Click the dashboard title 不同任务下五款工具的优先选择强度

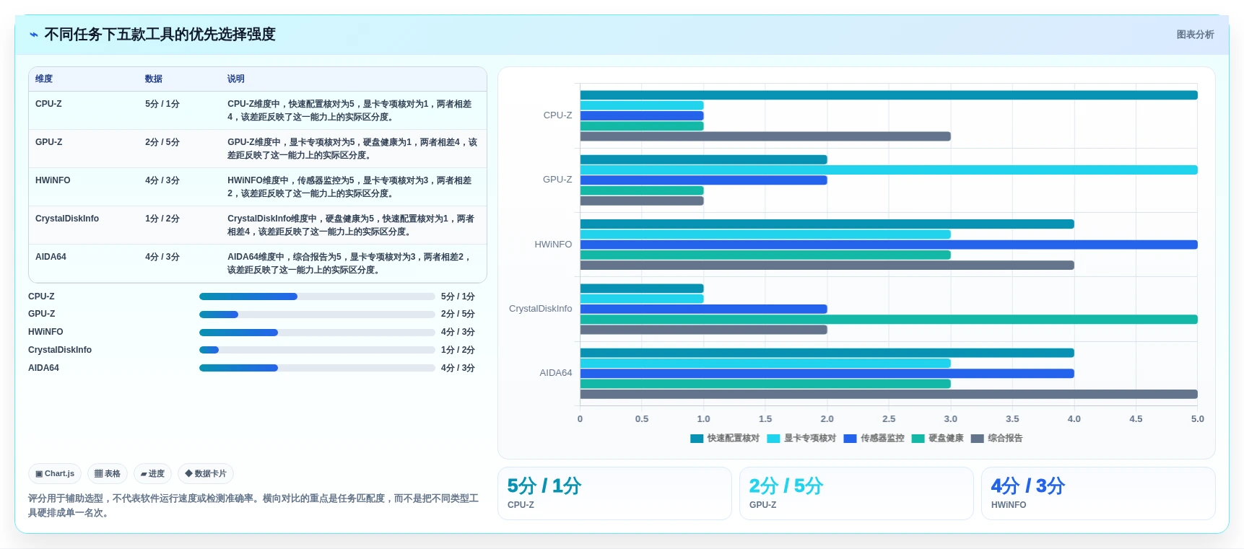(160, 35)
